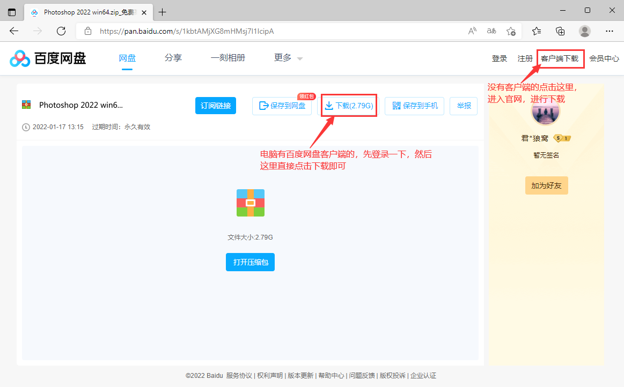Click the site lock icon in address bar
This screenshot has height=387, width=624.
[x=88, y=31]
